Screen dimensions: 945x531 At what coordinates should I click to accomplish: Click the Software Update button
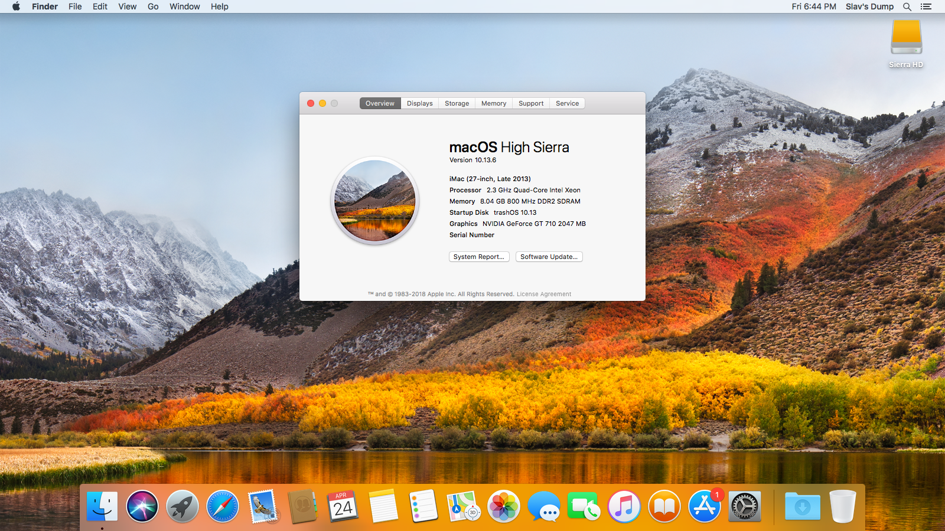coord(549,257)
